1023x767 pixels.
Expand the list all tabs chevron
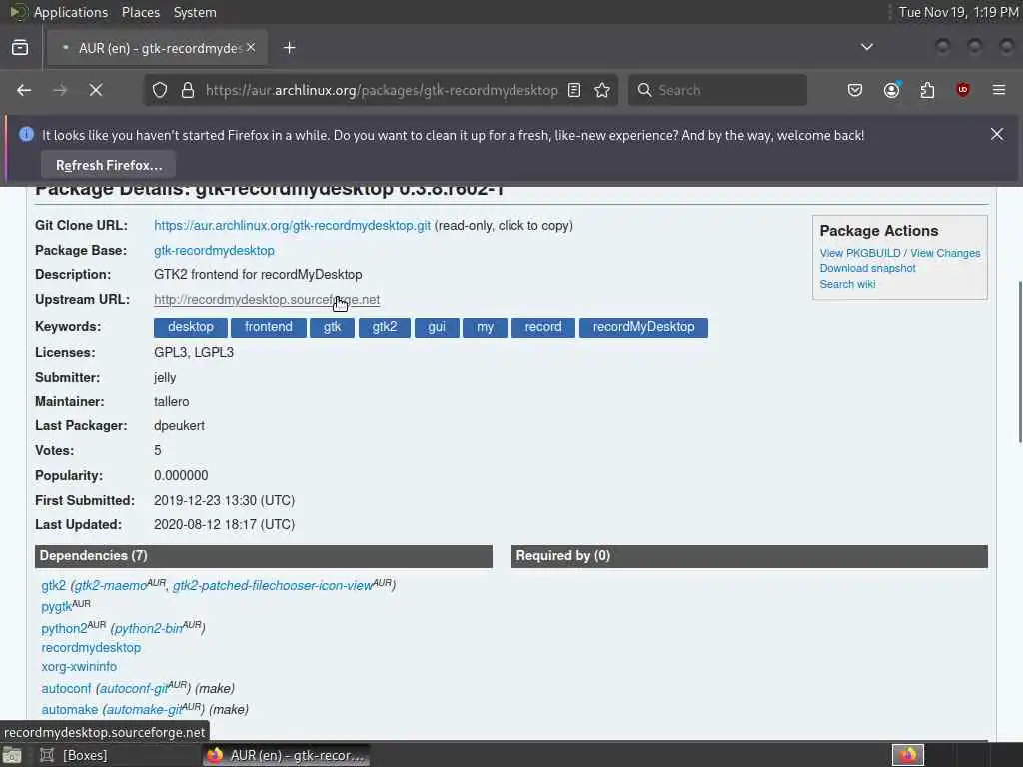point(866,47)
